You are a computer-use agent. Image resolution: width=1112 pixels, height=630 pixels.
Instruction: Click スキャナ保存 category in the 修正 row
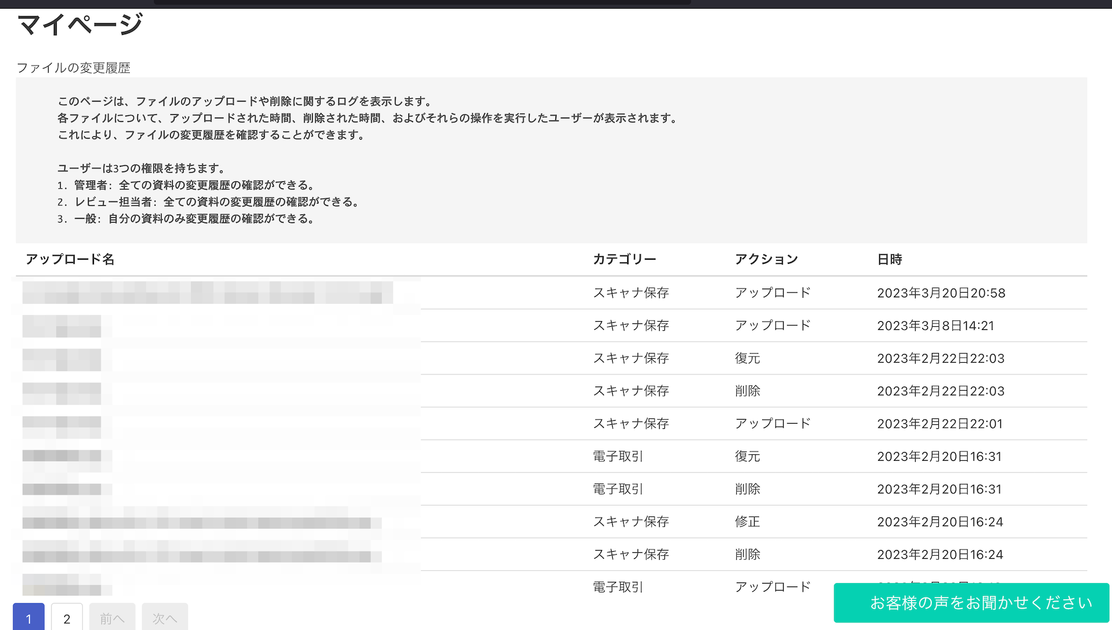631,522
